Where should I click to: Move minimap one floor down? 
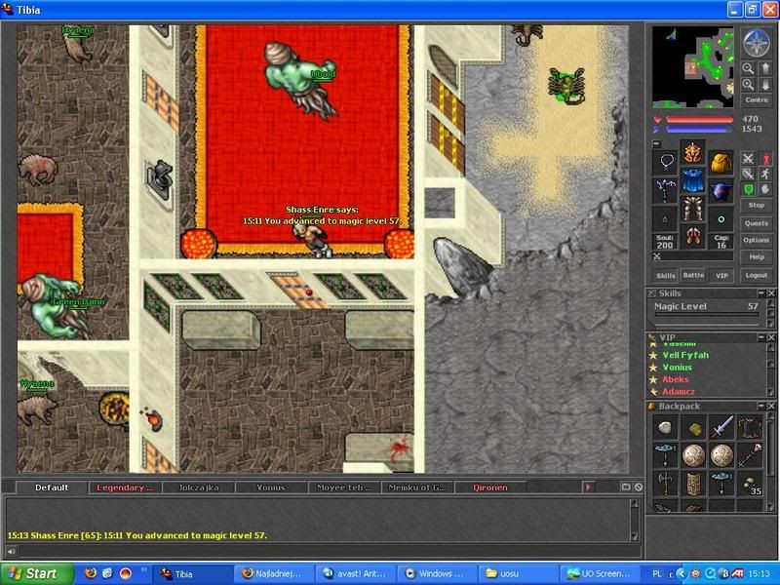[x=765, y=85]
